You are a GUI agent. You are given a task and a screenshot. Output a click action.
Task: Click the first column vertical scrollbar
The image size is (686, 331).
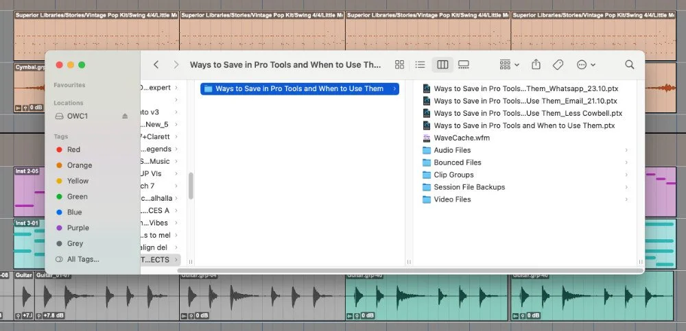click(x=191, y=186)
